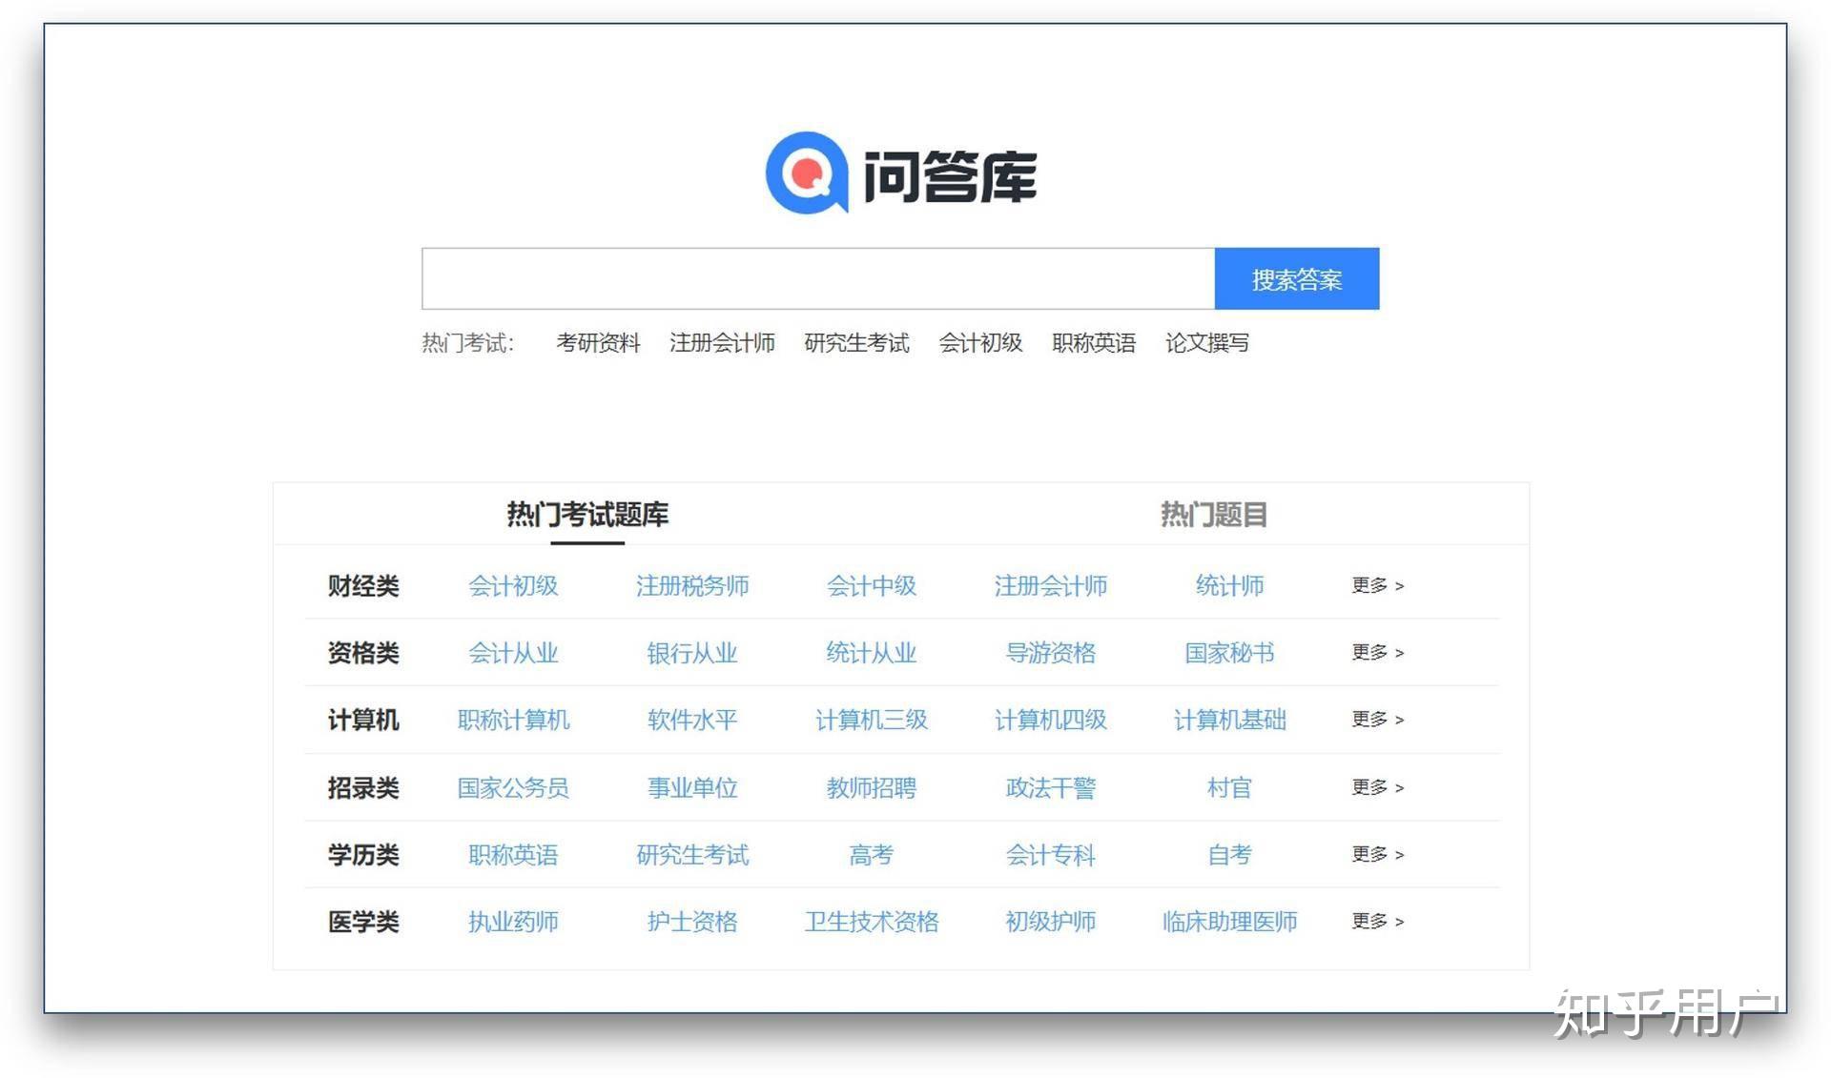Expand 更多 options for 学历类

1376,854
